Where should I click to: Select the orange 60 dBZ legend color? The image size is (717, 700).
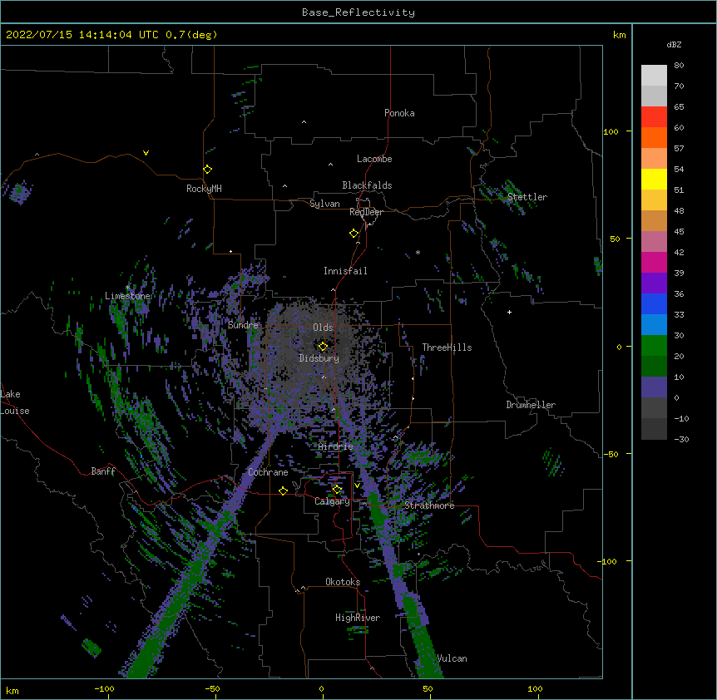tap(654, 137)
